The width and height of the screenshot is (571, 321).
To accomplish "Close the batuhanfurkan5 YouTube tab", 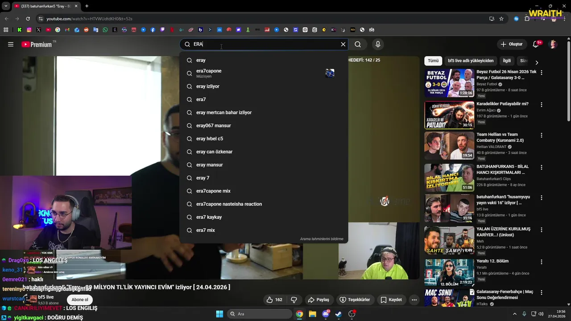I will 76,6.
